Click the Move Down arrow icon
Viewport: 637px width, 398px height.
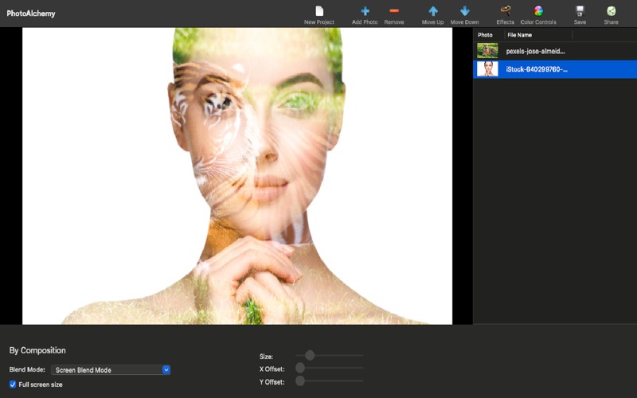(x=464, y=11)
